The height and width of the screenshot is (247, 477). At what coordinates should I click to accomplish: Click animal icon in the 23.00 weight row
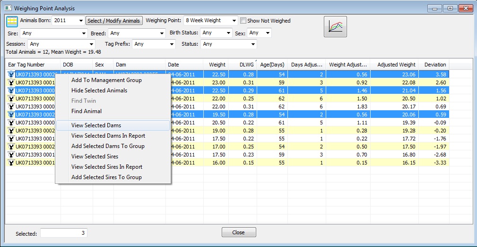click(x=11, y=82)
